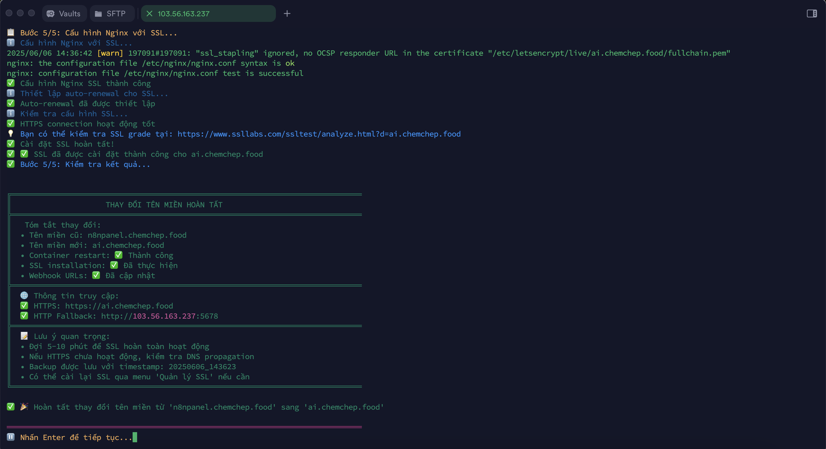This screenshot has height=449, width=826.
Task: Select the 103.56.163.237 session tab
Action: 208,13
